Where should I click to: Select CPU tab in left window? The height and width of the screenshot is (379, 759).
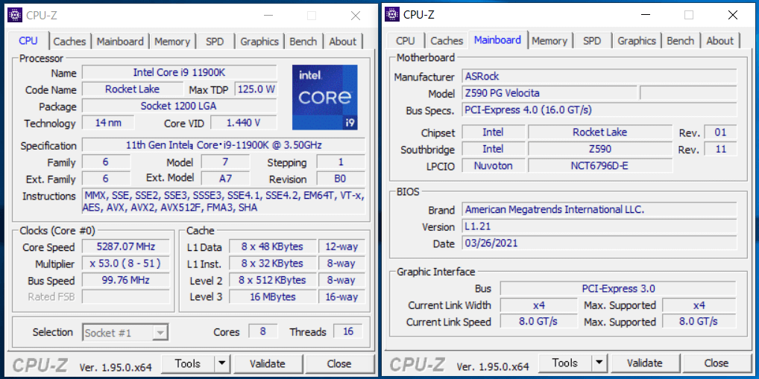28,41
